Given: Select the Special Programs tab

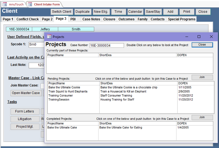Looking at the screenshot, I should coord(181,19).
